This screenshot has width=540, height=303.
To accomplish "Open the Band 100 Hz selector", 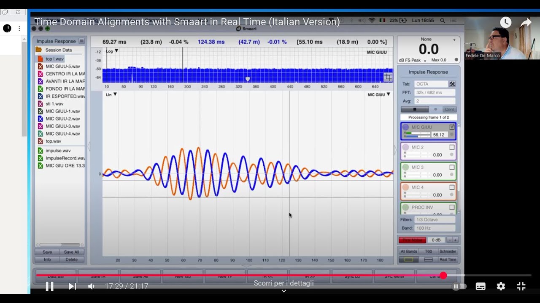I will (435, 228).
